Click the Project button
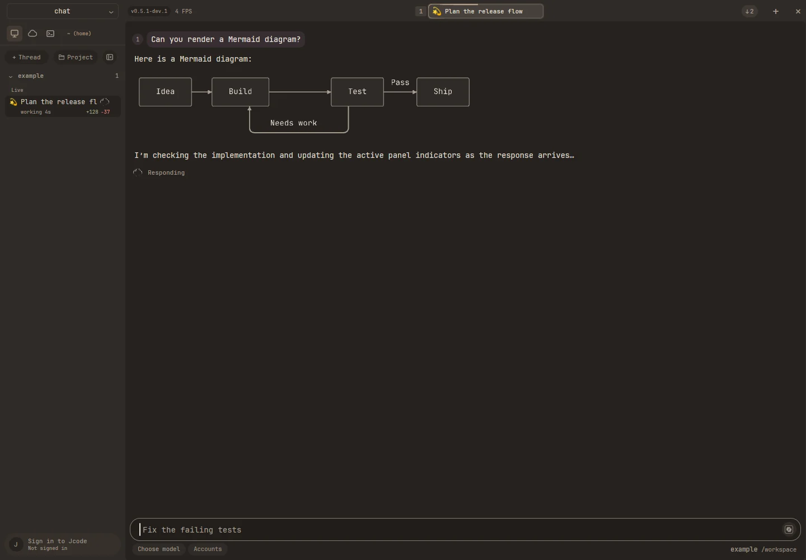 tap(76, 57)
